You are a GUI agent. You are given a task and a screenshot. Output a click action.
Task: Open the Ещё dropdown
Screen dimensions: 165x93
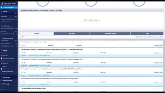click(x=161, y=37)
